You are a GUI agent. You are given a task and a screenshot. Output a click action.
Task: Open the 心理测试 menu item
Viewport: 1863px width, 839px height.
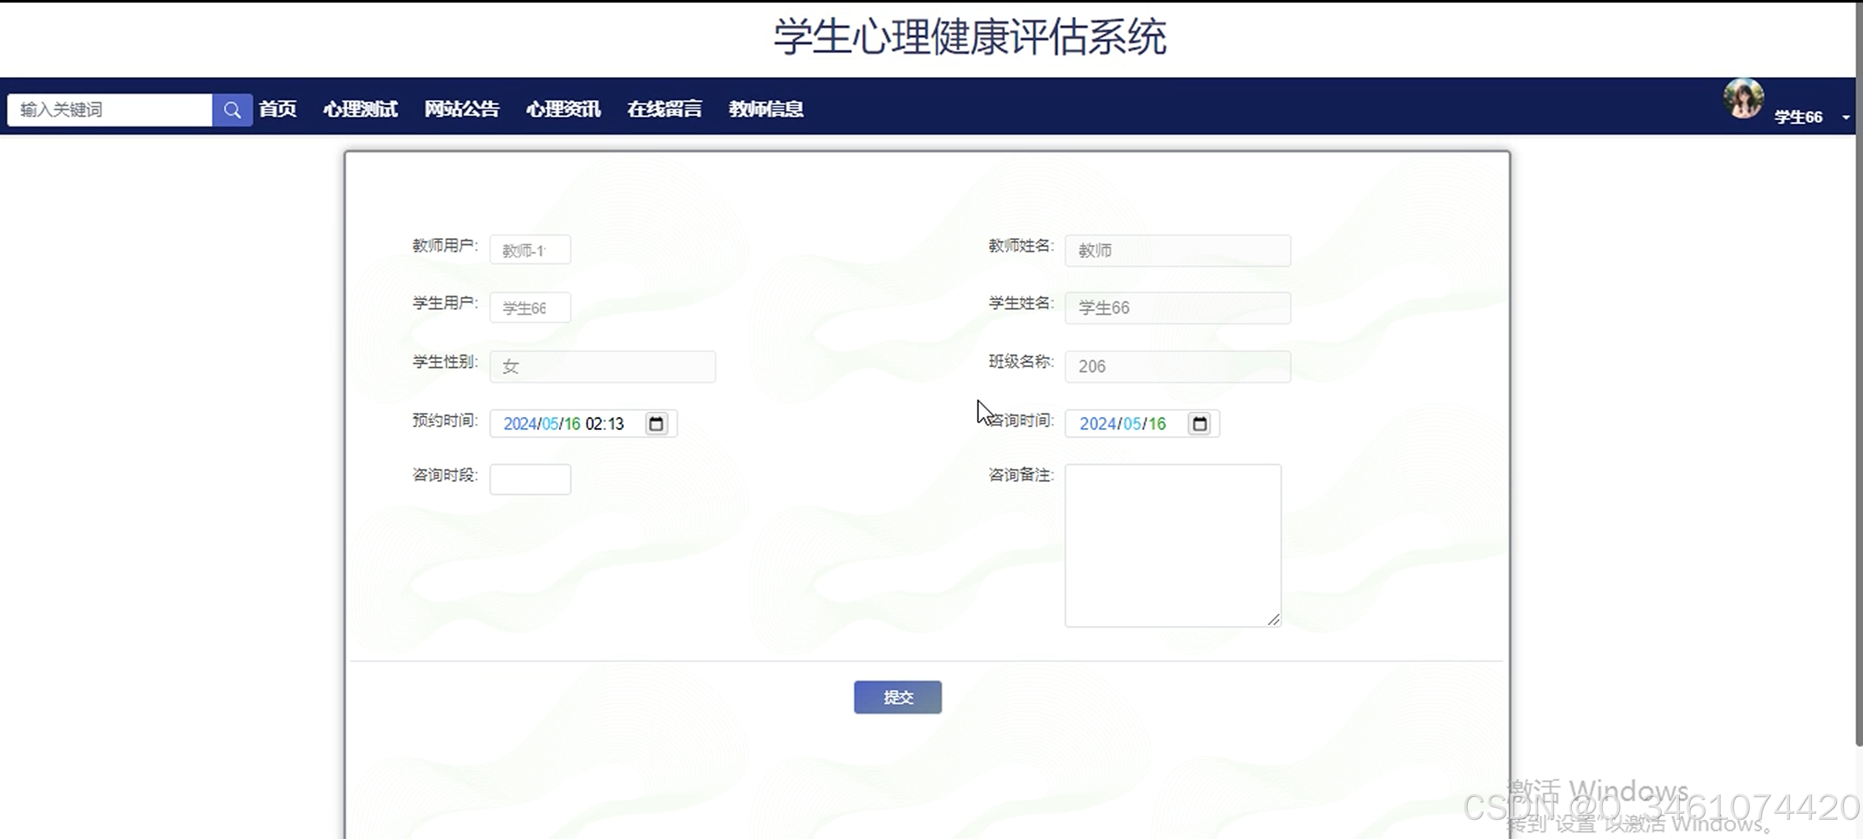click(360, 109)
